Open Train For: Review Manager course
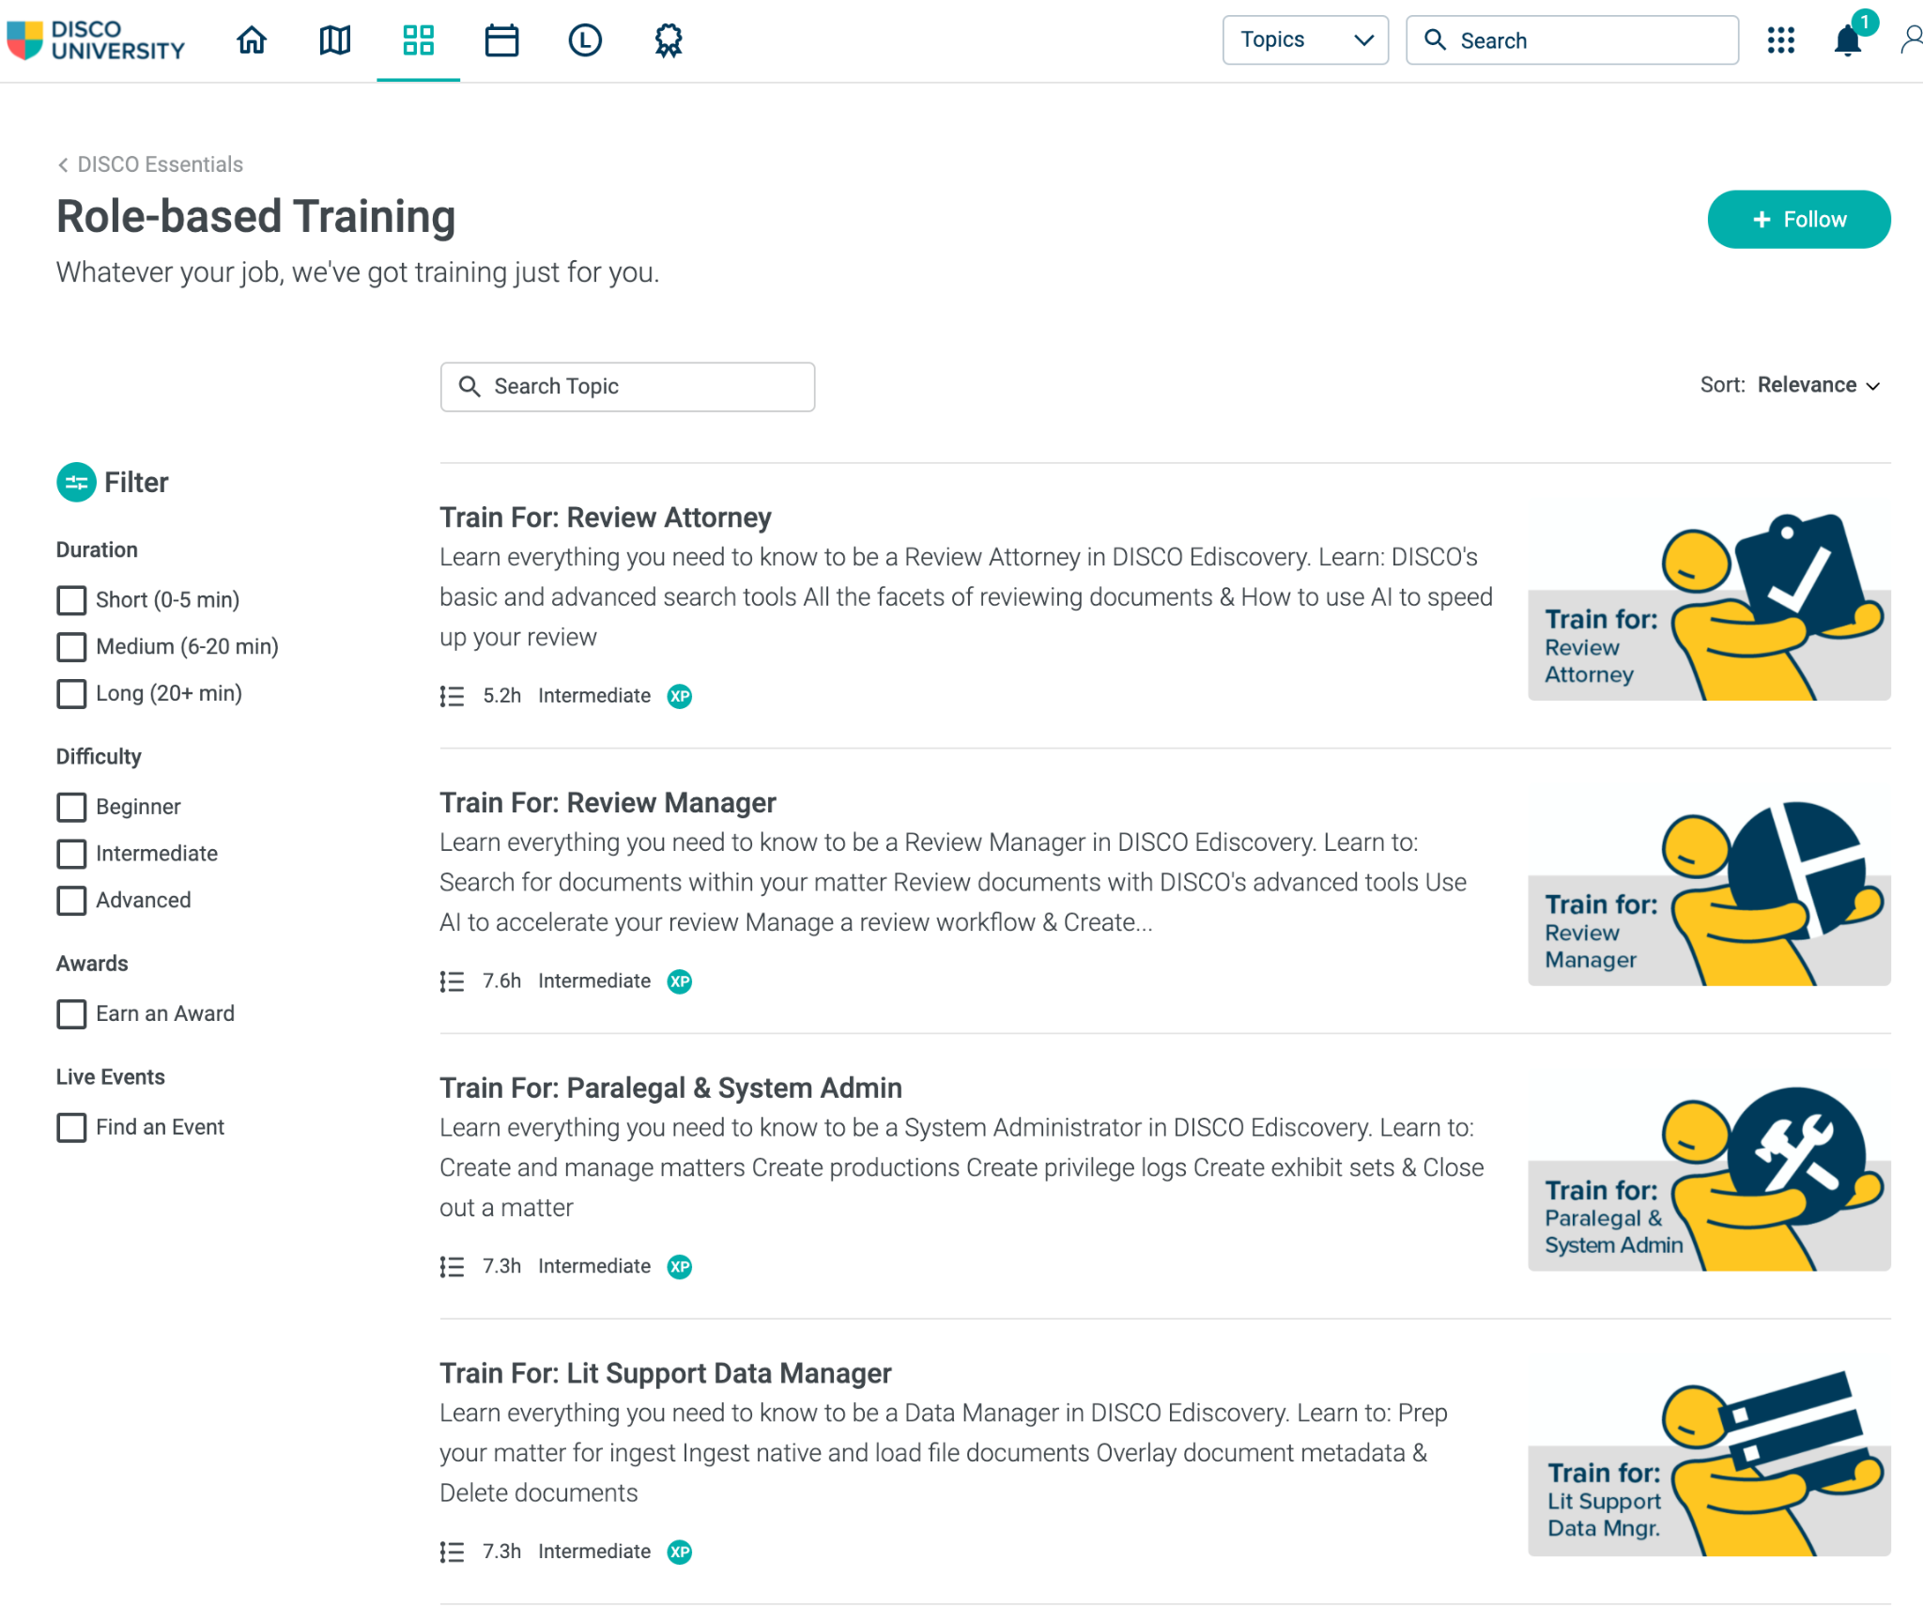This screenshot has height=1607, width=1923. pos(608,803)
